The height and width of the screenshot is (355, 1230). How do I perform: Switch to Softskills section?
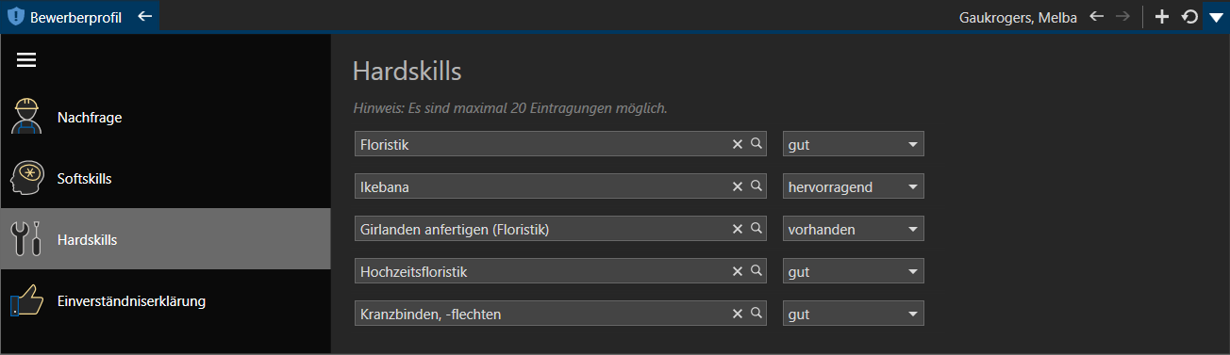tap(165, 178)
